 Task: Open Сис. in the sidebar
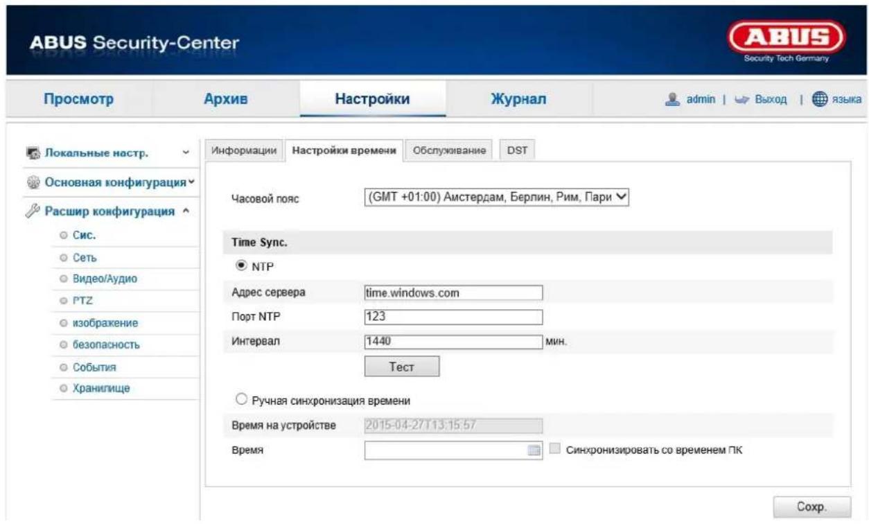84,235
